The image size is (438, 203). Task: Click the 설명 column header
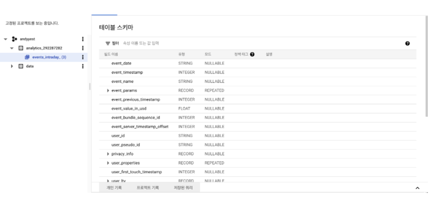(269, 54)
